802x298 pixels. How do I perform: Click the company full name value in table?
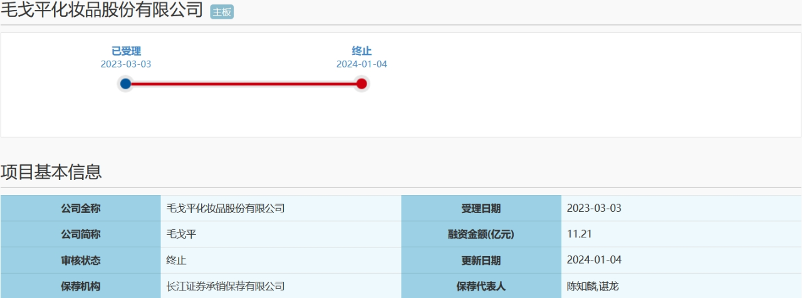(x=226, y=208)
